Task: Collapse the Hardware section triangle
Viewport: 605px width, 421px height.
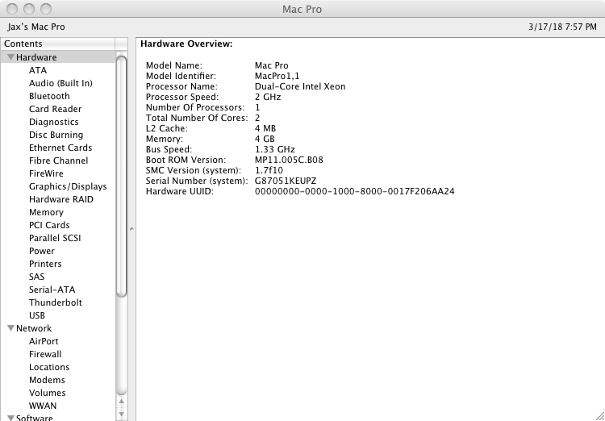Action: click(11, 57)
